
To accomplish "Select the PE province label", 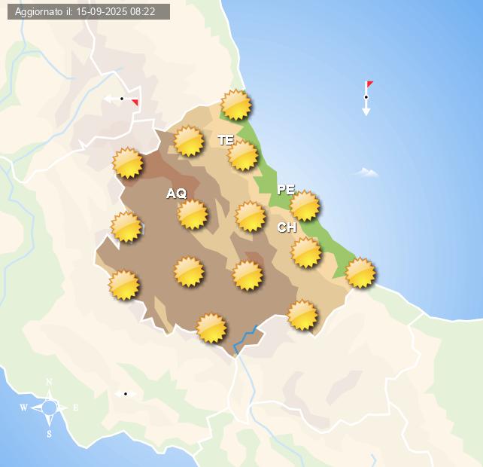I will point(286,189).
